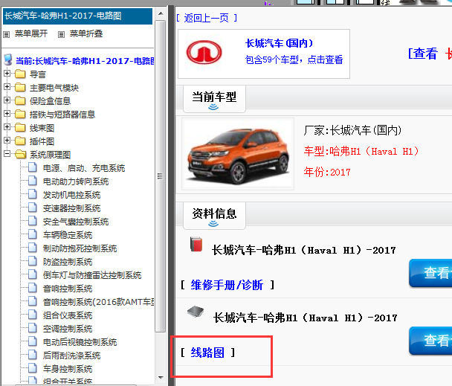
Task: Click the 厂家:长城汽车(国内) text
Action: pyautogui.click(x=352, y=130)
